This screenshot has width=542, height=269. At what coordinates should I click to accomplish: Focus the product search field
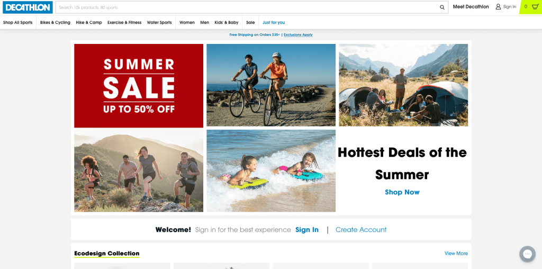[x=247, y=7]
